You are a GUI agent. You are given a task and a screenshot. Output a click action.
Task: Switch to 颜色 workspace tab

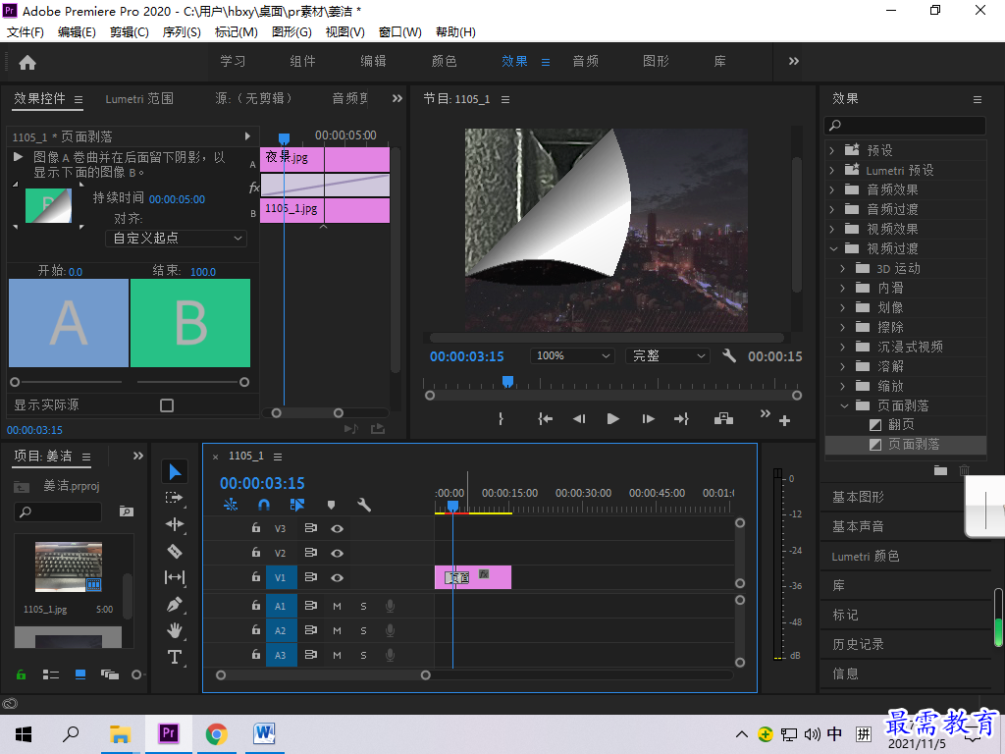445,62
